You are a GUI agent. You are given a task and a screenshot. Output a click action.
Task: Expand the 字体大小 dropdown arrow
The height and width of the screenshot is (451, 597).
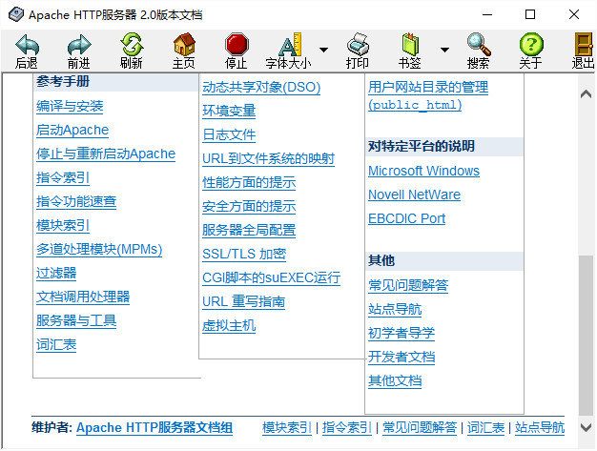click(x=323, y=50)
